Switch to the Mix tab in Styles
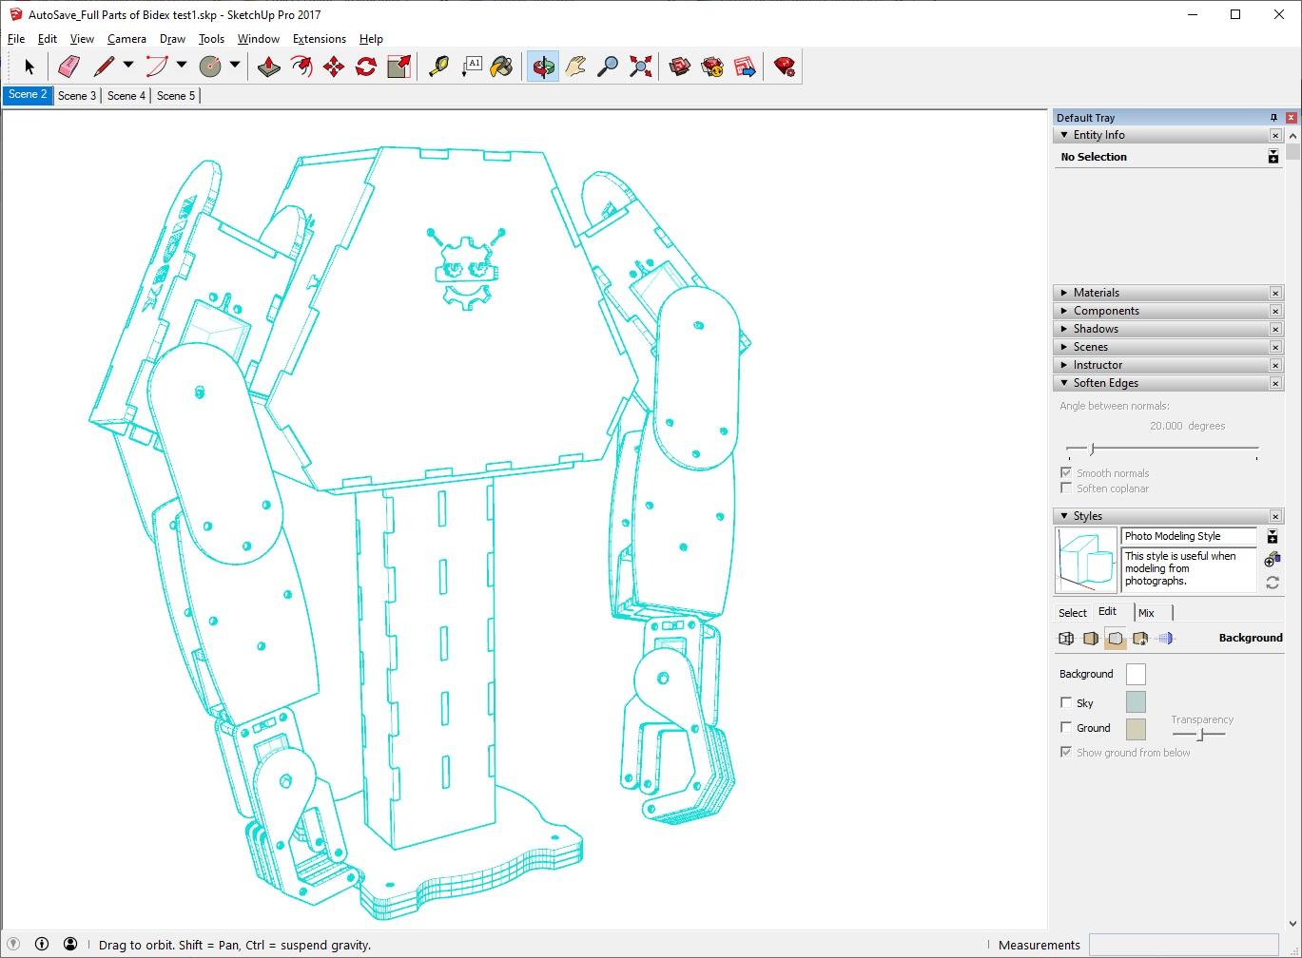 click(x=1146, y=613)
